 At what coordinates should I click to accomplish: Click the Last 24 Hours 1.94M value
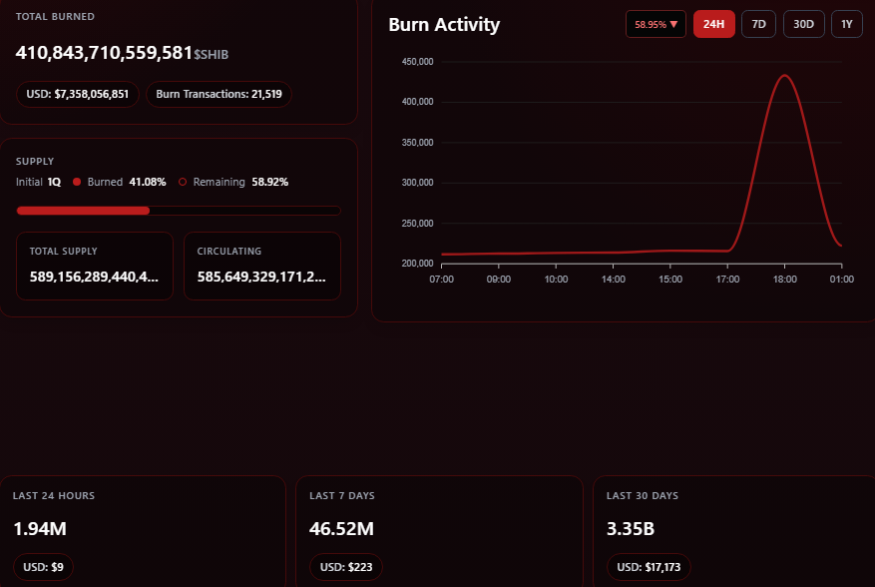(40, 529)
